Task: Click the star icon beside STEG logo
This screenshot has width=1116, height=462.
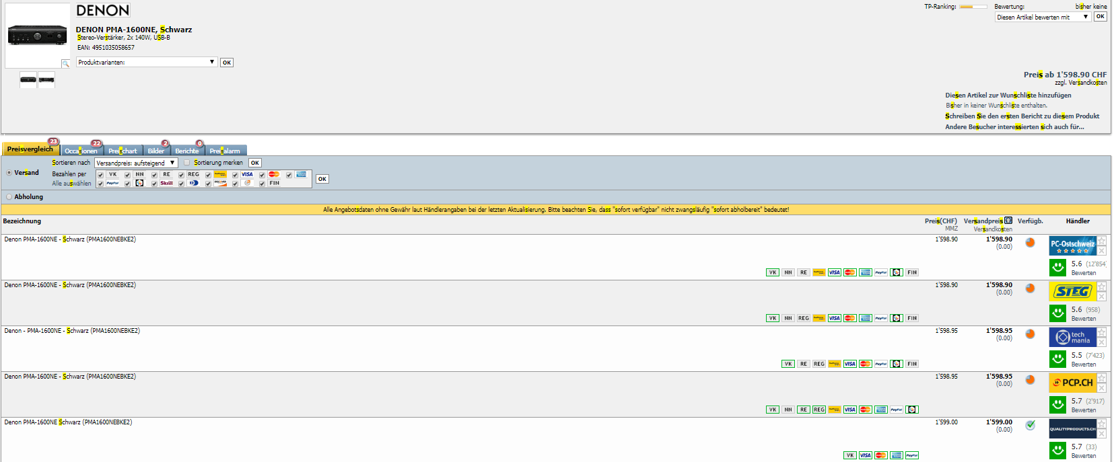Action: pos(1101,286)
